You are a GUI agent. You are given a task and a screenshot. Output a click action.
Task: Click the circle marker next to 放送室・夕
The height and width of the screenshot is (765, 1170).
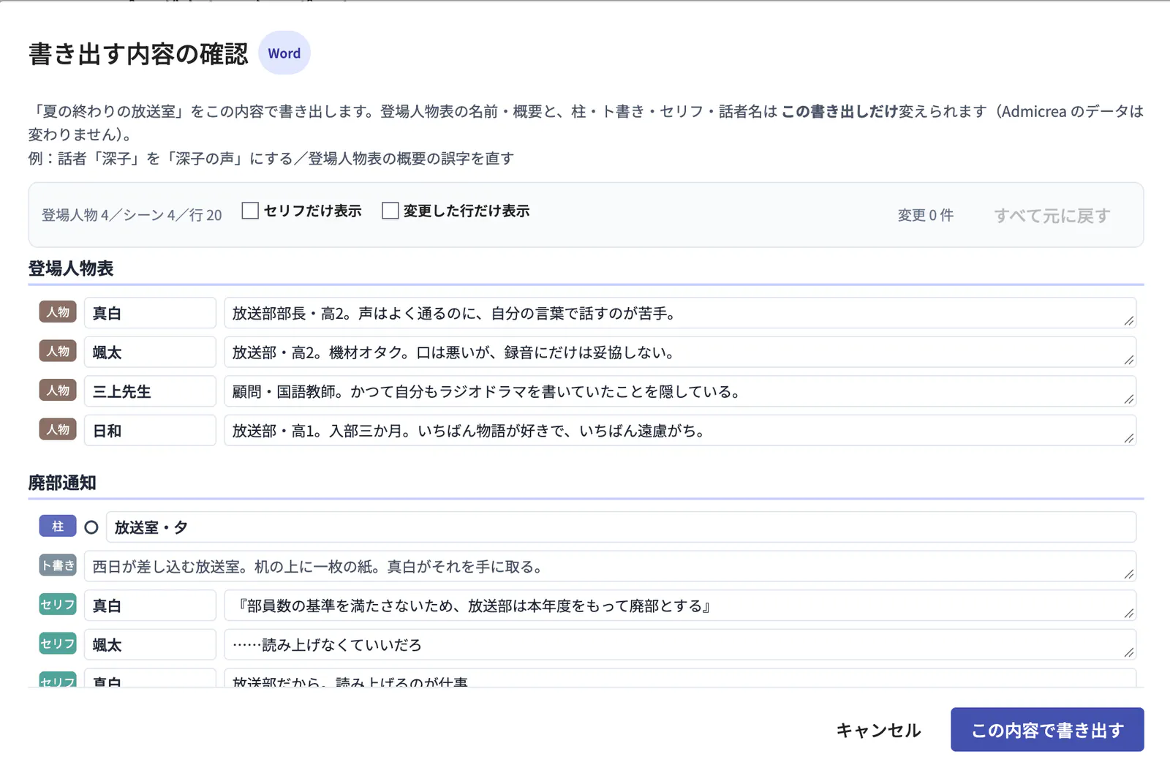(91, 527)
